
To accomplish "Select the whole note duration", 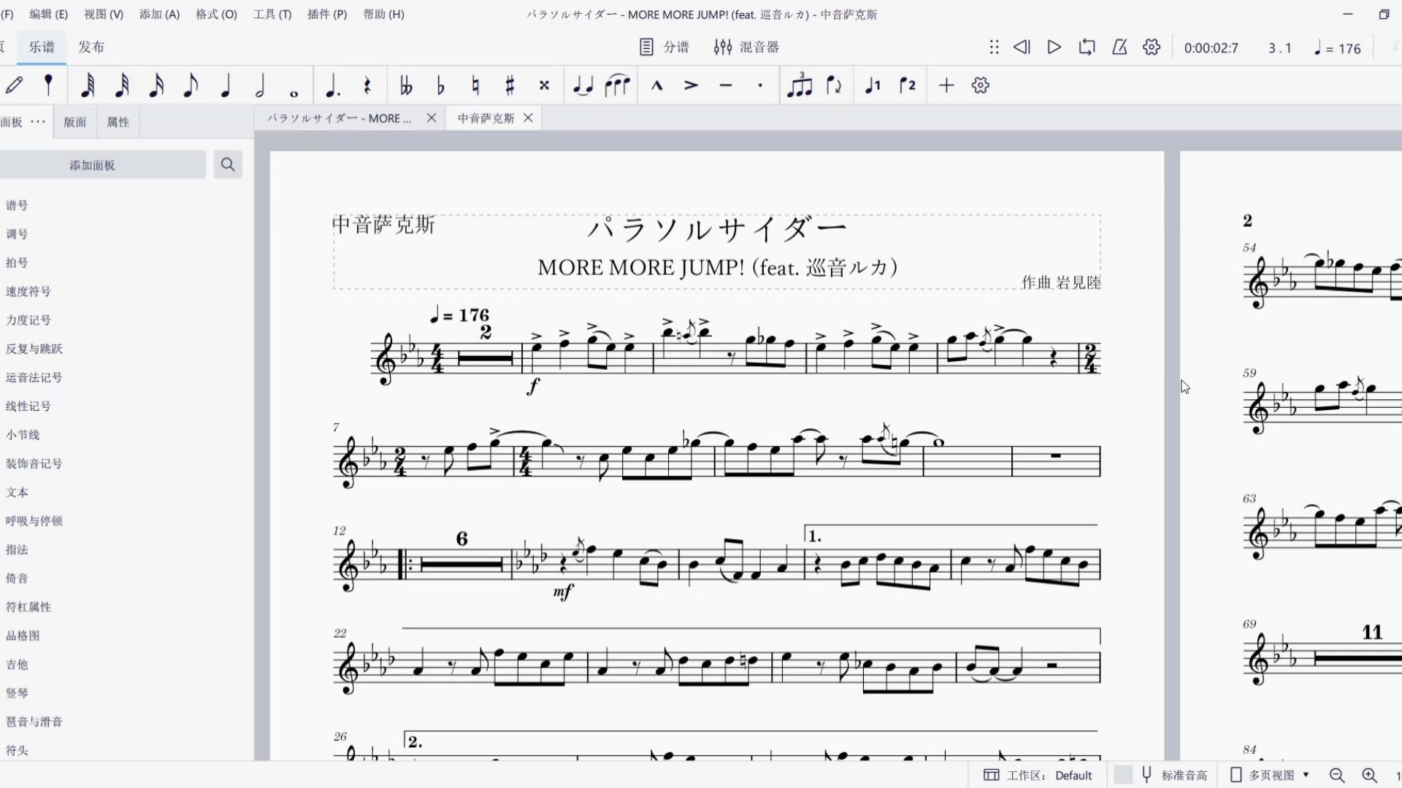I will pyautogui.click(x=294, y=93).
